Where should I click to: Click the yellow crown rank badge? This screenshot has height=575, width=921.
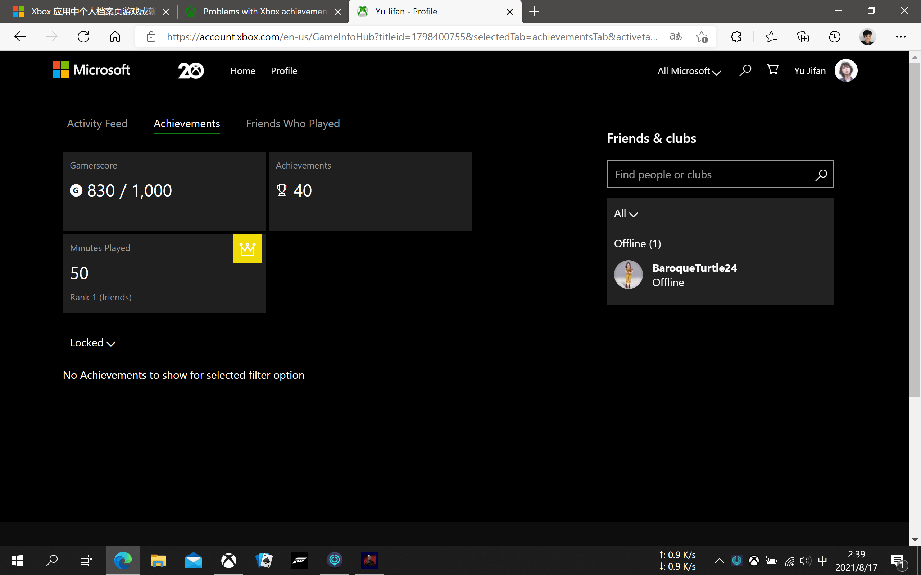(x=248, y=249)
